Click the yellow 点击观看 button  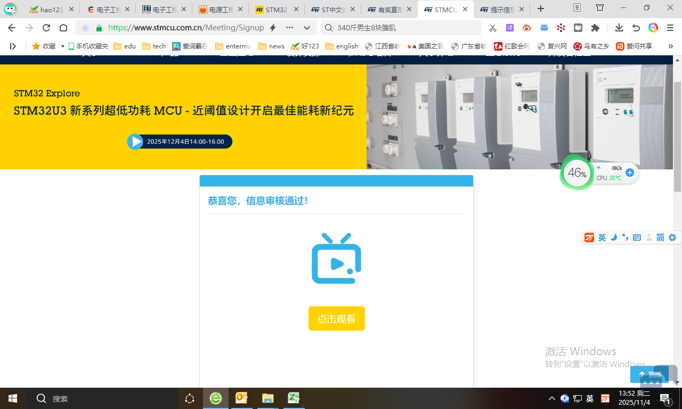pyautogui.click(x=336, y=318)
